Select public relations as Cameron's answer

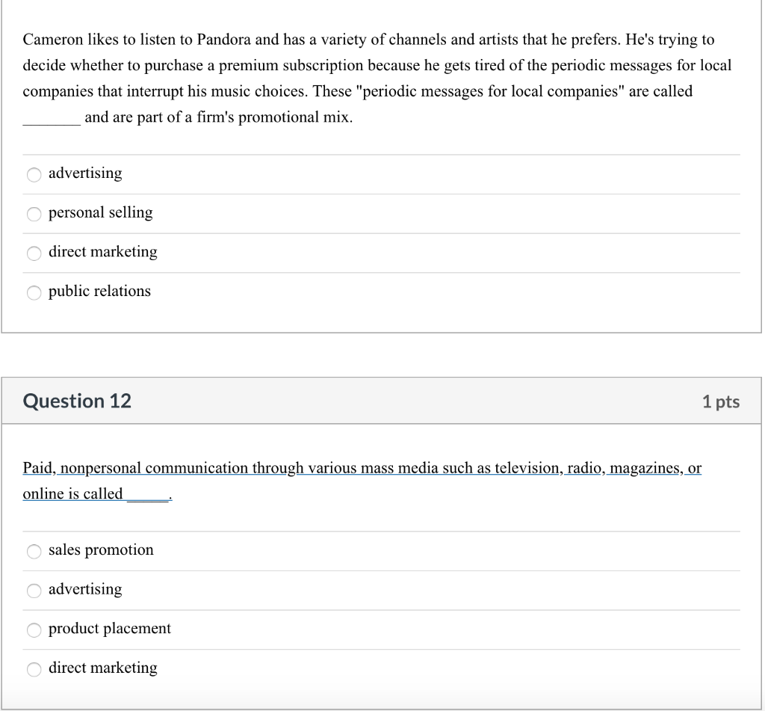click(34, 292)
